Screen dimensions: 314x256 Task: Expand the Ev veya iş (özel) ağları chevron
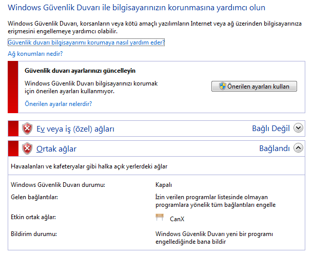click(x=298, y=128)
